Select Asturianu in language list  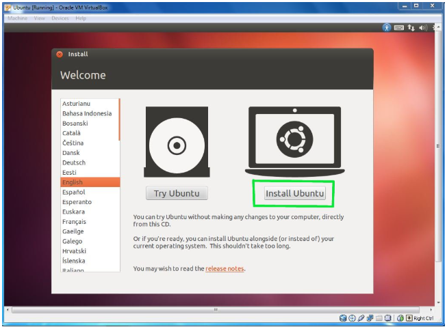point(90,104)
